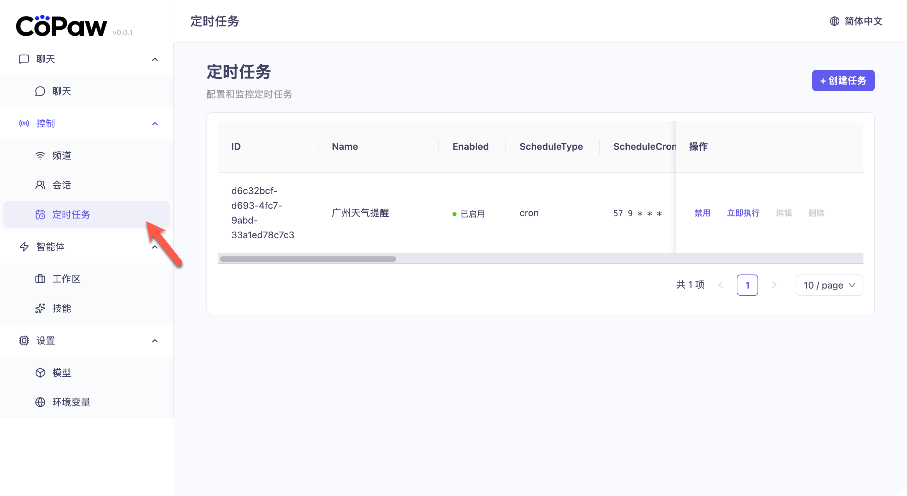Viewport: 907px width, 496px height.
Task: Click the people icon next to 会话
Action: click(40, 185)
